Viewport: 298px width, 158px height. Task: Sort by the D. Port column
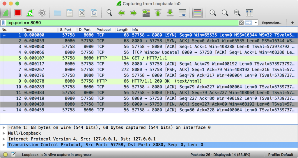(x=86, y=30)
